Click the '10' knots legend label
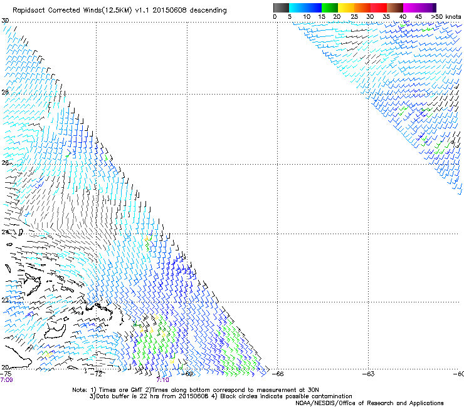 pyautogui.click(x=307, y=17)
